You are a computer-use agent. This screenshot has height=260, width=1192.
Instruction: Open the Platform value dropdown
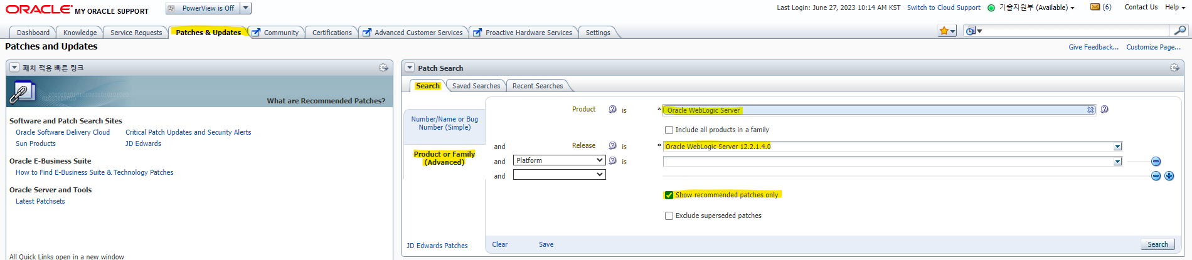pyautogui.click(x=1117, y=162)
